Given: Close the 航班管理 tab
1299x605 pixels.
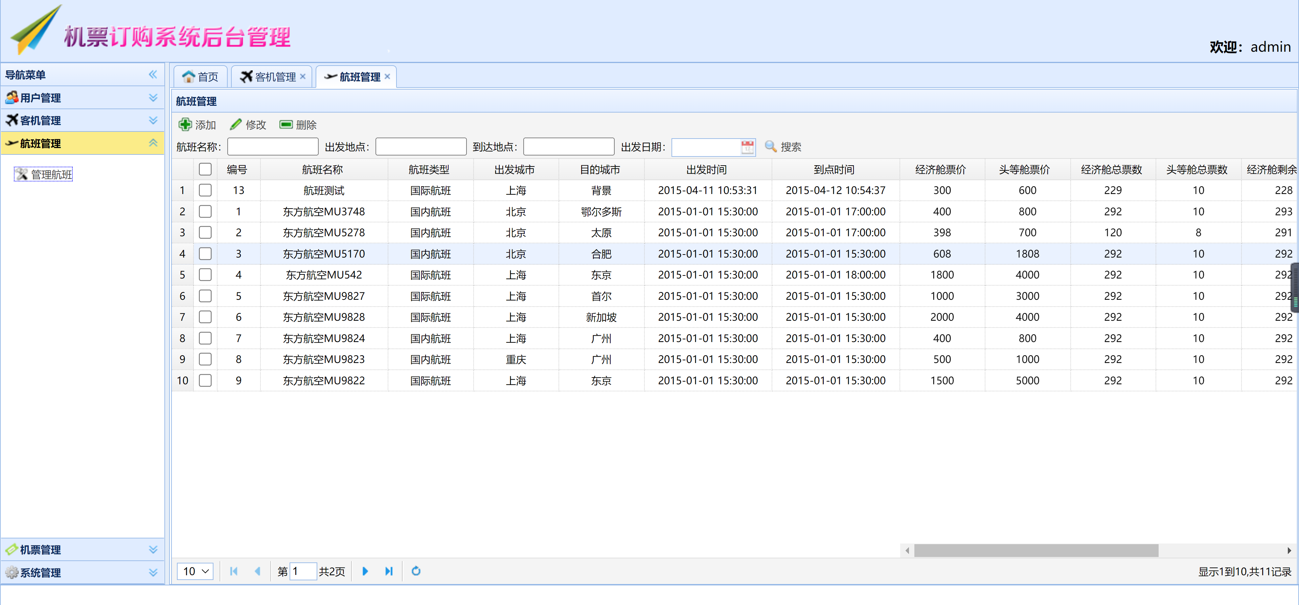Looking at the screenshot, I should point(387,76).
